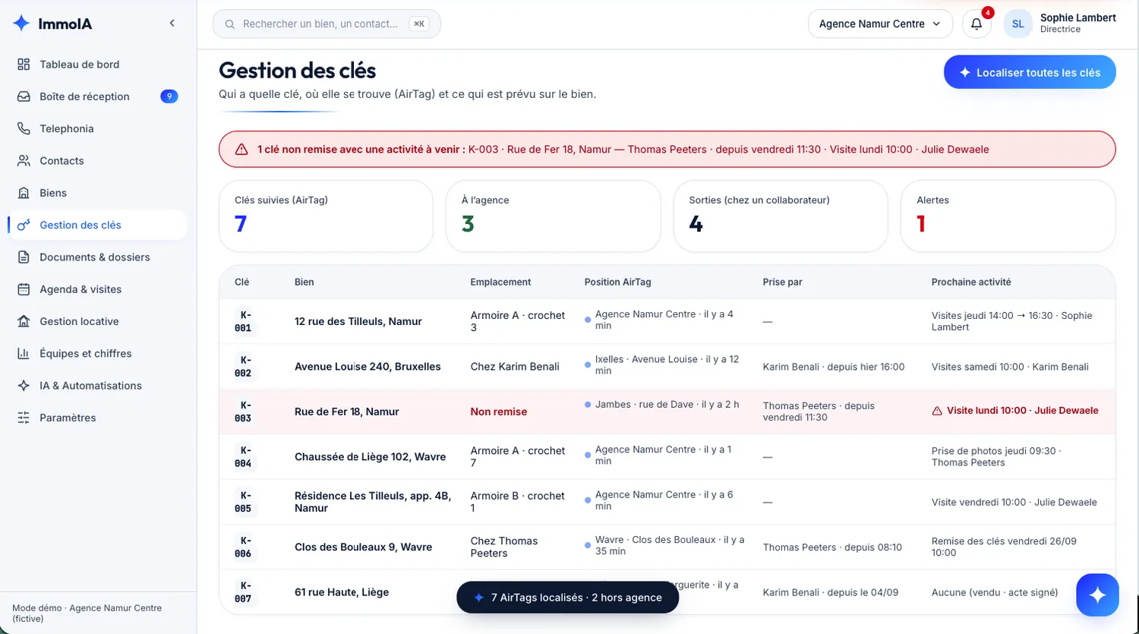Click the Agenda & visites calendar icon
The image size is (1139, 634).
24,289
